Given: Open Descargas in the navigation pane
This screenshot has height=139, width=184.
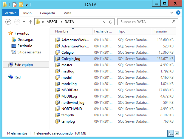Looking at the screenshot, I should point(25,40).
